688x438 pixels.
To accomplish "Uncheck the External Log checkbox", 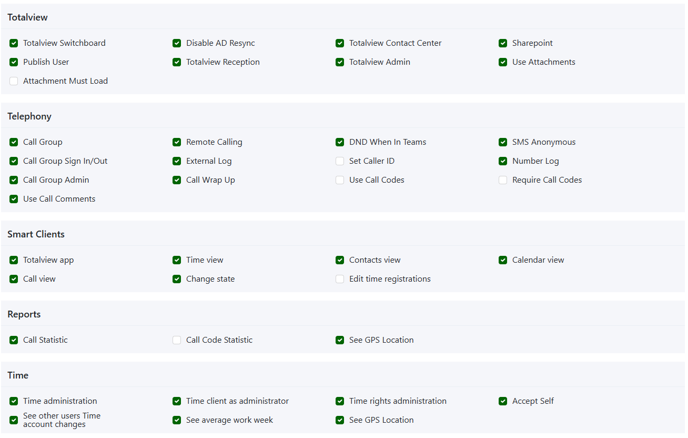I will point(177,161).
